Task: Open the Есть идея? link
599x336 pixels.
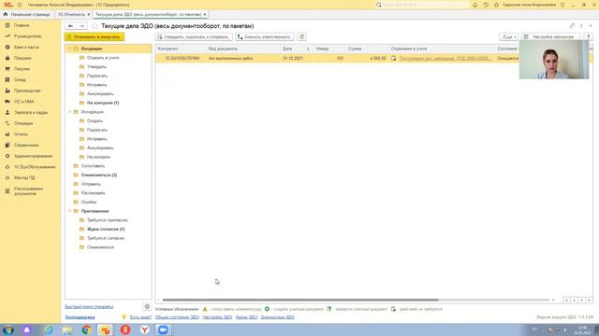Action: 140,317
